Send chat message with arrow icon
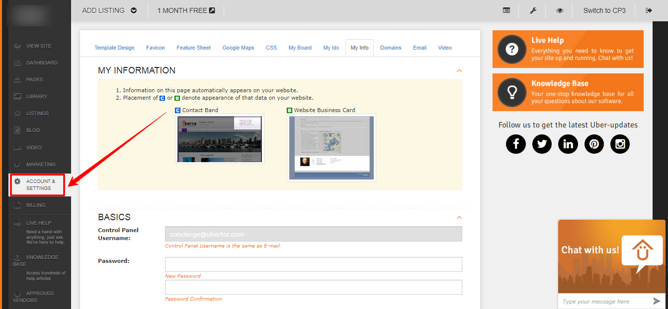The image size is (668, 309). pos(657,301)
